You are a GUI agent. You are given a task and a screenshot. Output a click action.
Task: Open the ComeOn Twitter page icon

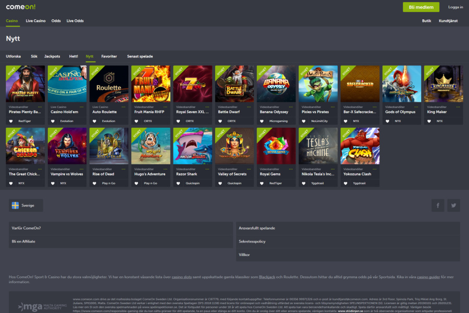(454, 206)
